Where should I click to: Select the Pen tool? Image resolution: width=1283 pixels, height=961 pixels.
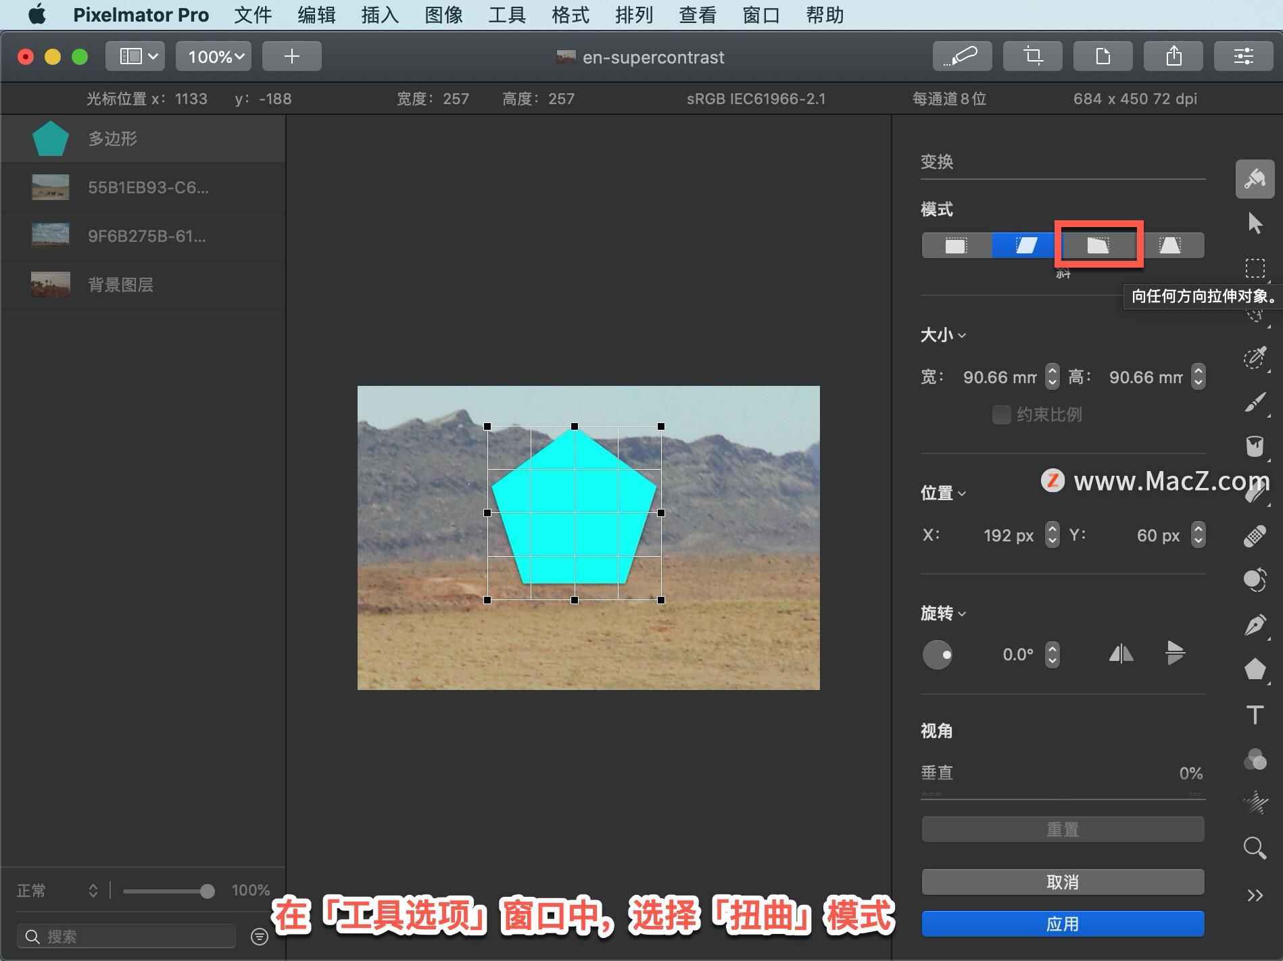1255,625
